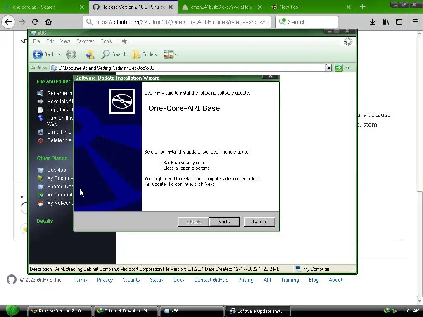Click Copy this file icon

click(40, 110)
